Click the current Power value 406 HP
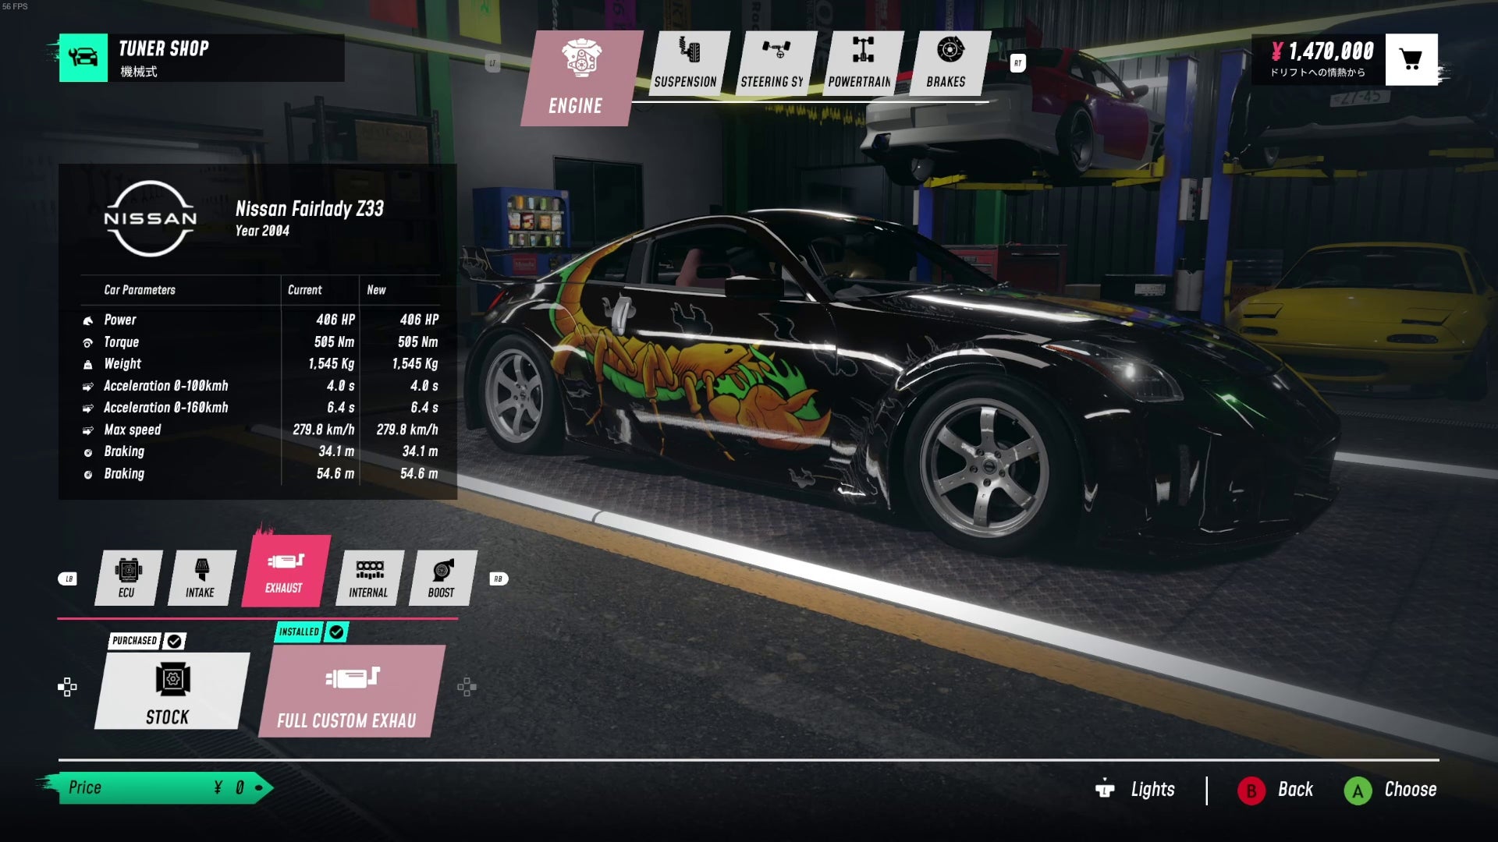 (335, 320)
